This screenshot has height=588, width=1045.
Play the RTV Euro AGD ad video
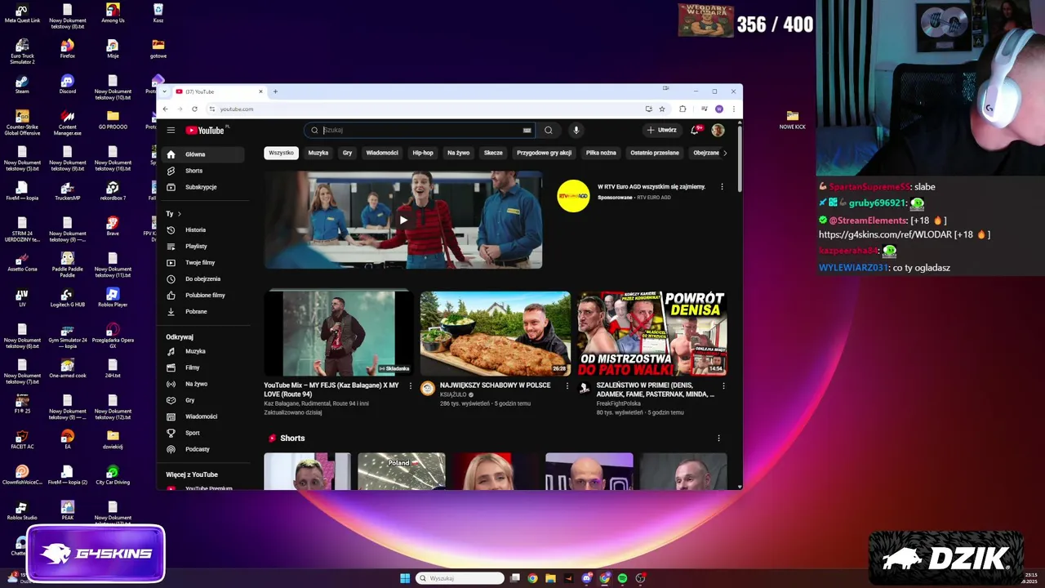(403, 220)
